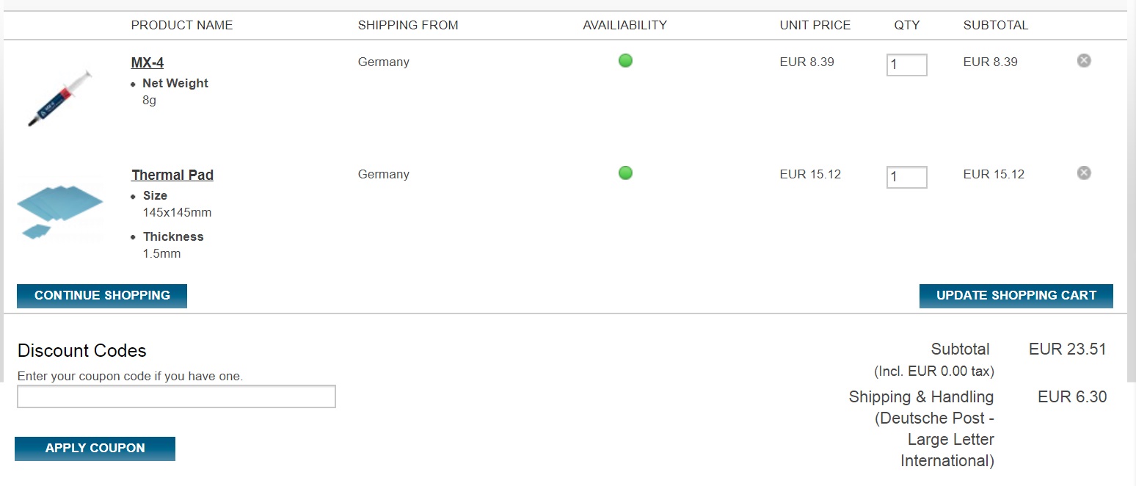Click the Shipping From column header
1136x486 pixels.
tap(408, 25)
